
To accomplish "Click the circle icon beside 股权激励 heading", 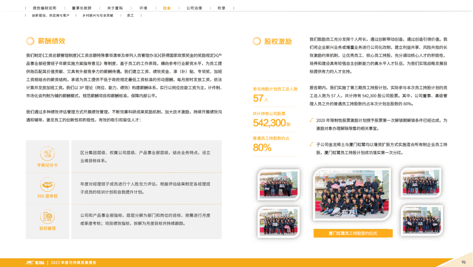I will click(257, 41).
